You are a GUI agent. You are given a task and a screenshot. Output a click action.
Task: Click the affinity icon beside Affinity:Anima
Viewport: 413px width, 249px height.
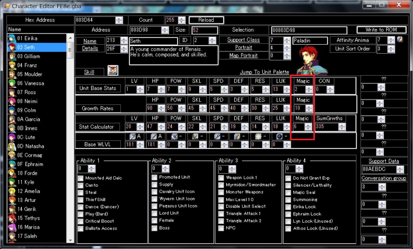coord(399,39)
